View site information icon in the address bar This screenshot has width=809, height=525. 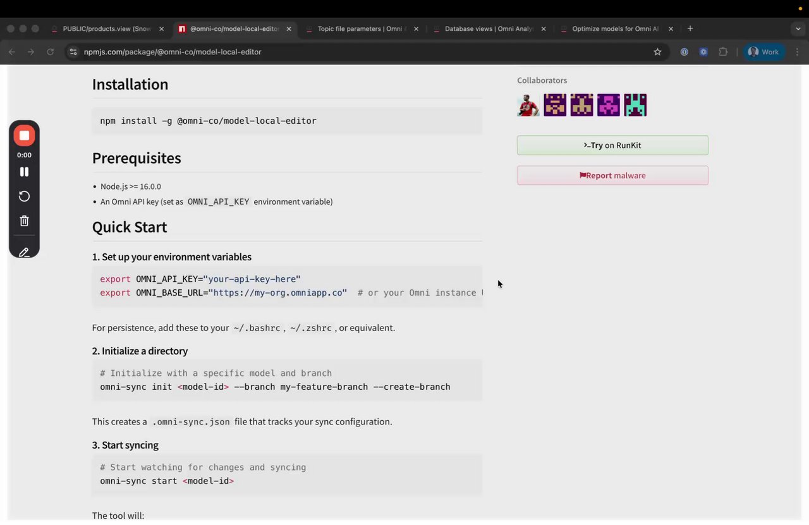pyautogui.click(x=73, y=52)
